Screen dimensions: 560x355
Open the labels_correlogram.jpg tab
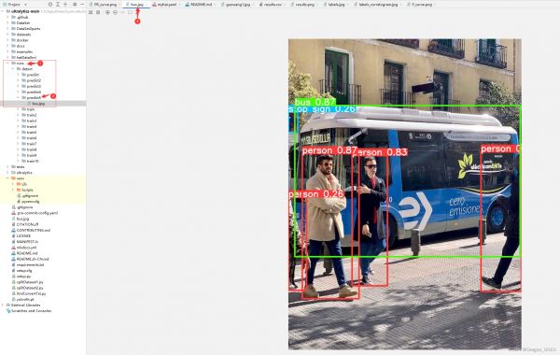(x=376, y=5)
